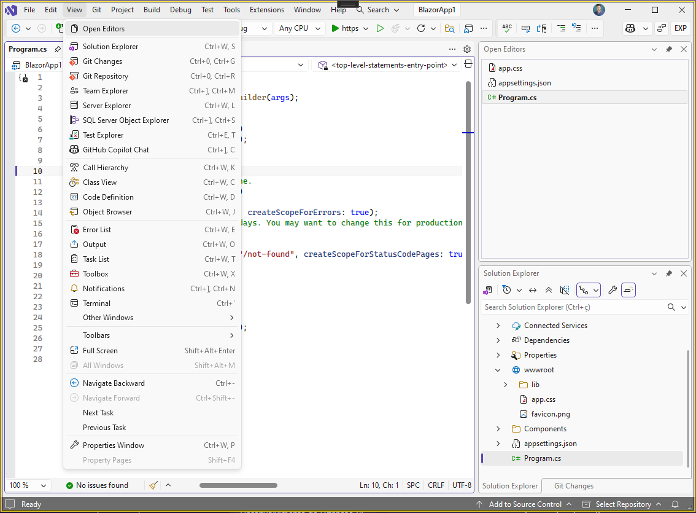Click Select Repository in status bar
The width and height of the screenshot is (696, 513).
click(621, 504)
